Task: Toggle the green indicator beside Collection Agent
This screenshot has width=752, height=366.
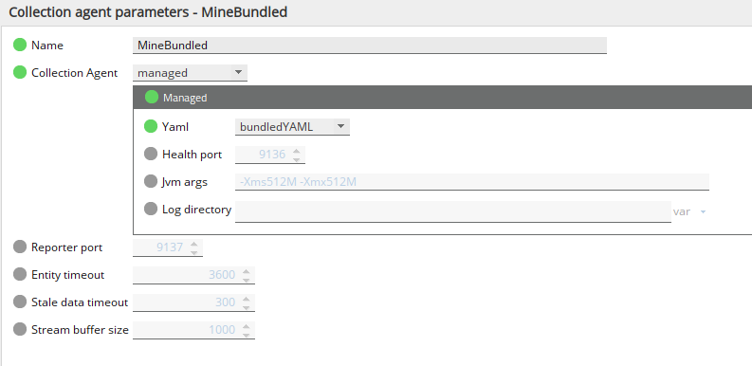Action: 20,72
